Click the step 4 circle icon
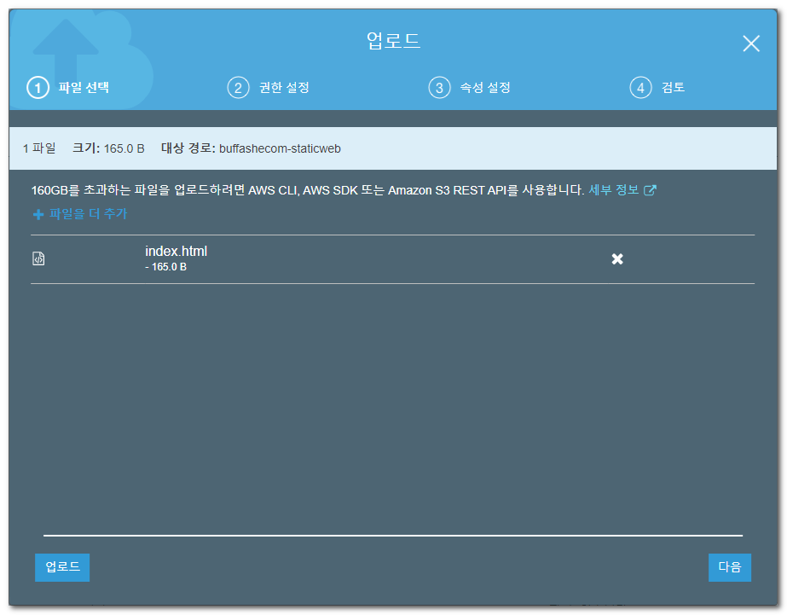The width and height of the screenshot is (787, 615). pos(640,88)
